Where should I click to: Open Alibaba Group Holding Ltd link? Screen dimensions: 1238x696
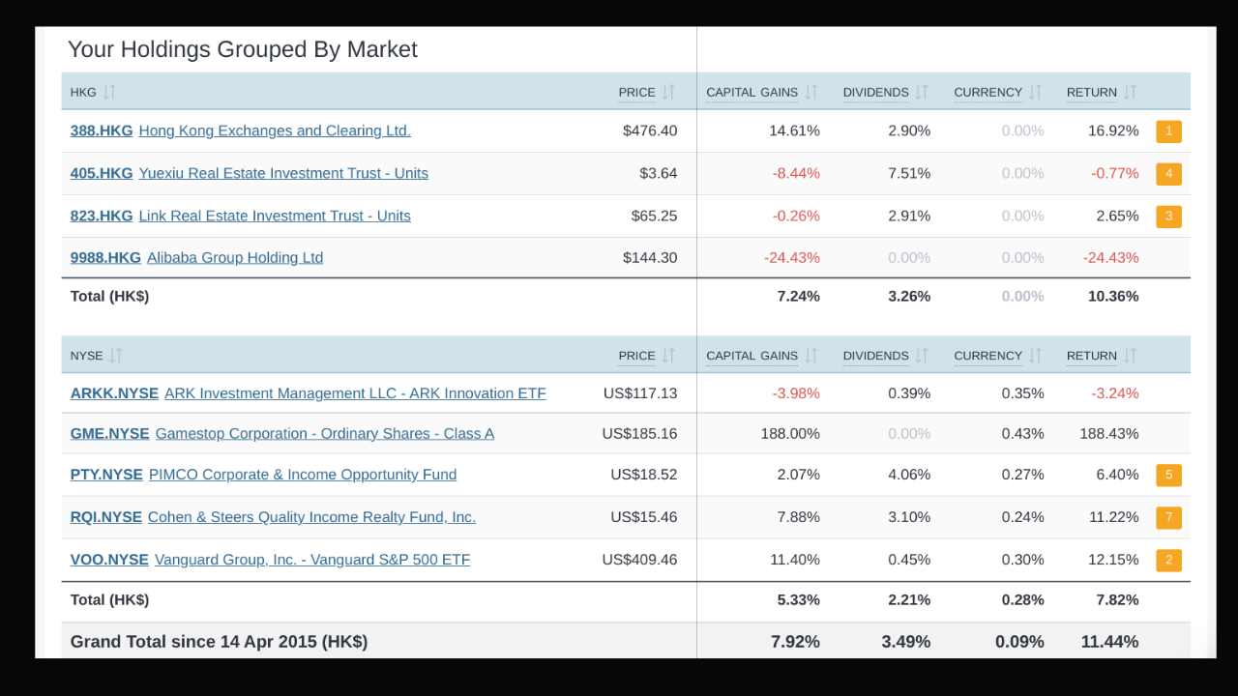pos(235,257)
